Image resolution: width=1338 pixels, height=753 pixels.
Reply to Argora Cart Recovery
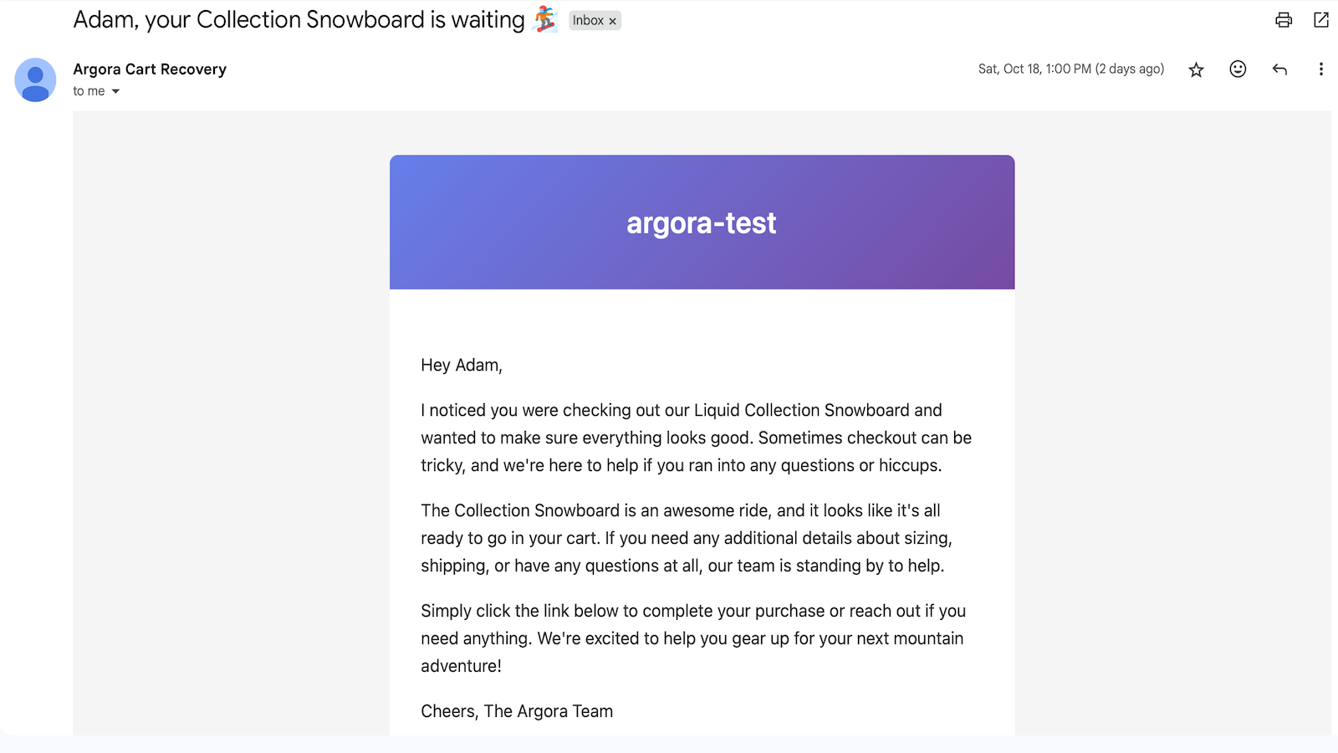click(1279, 69)
